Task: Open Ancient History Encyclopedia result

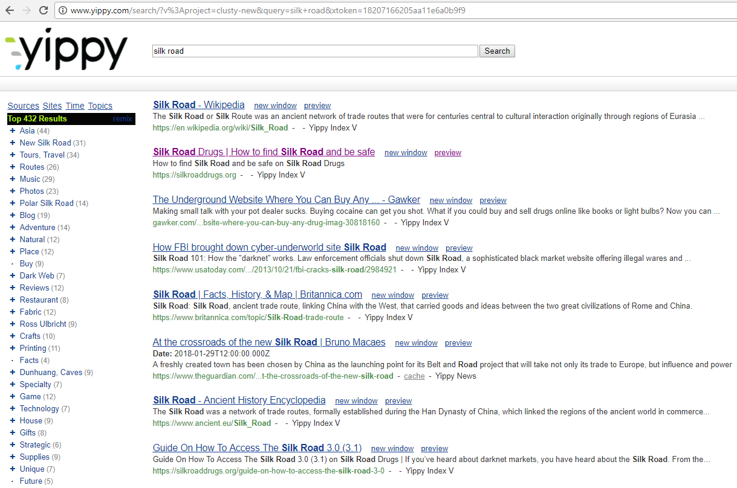Action: coord(239,400)
